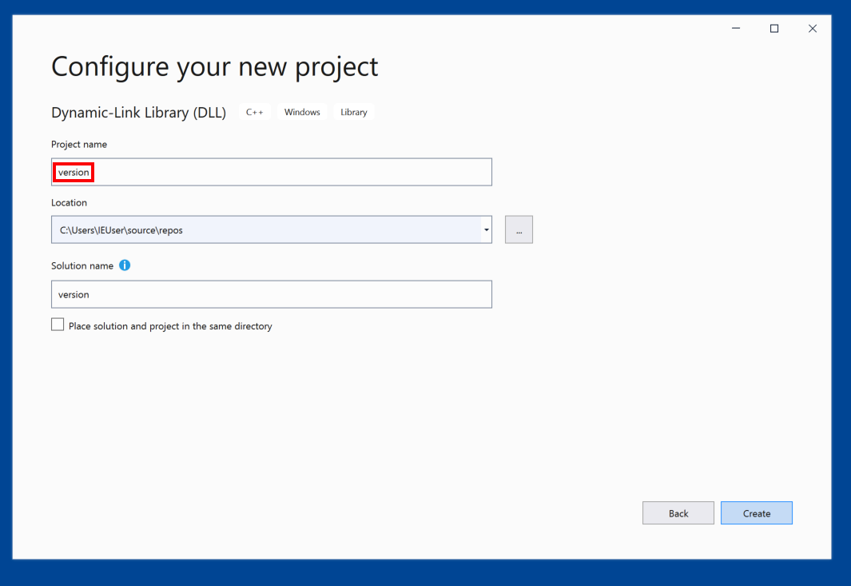Close the Configure your new project dialog
This screenshot has height=586, width=851.
[813, 29]
